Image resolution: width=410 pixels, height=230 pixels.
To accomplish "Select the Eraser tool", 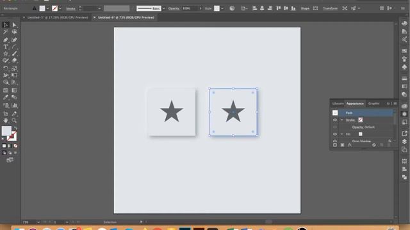I will [x=14, y=61].
